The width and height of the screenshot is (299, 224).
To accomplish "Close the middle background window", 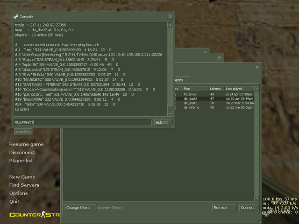I will coord(219,57).
